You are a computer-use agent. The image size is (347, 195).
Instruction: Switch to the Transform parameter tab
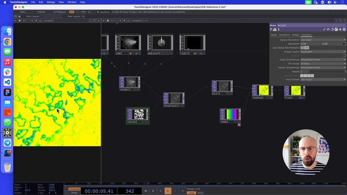(284, 35)
